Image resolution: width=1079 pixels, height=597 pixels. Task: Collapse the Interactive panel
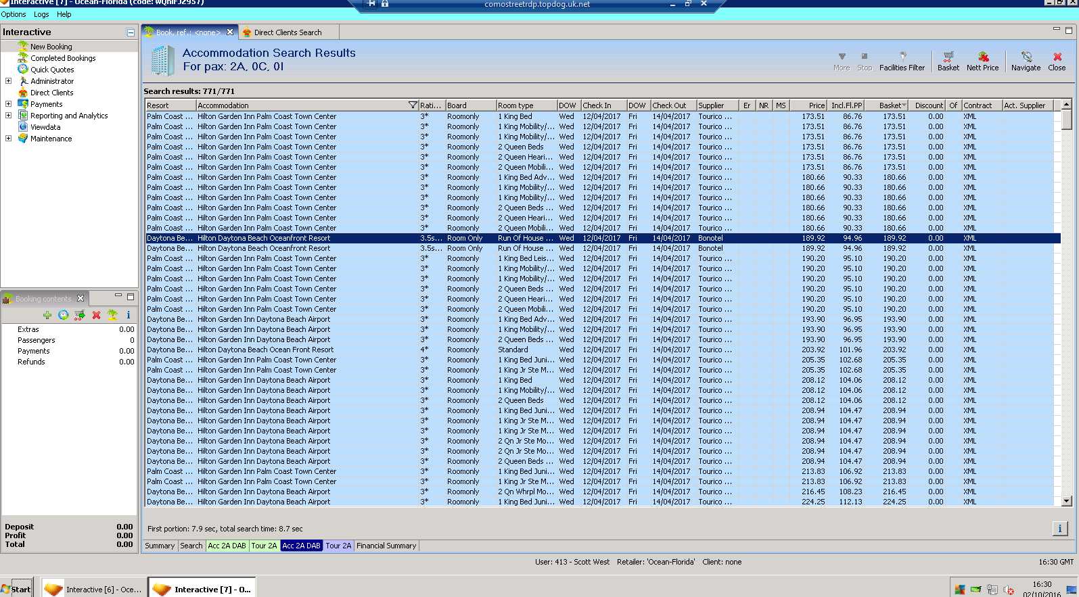[x=131, y=32]
